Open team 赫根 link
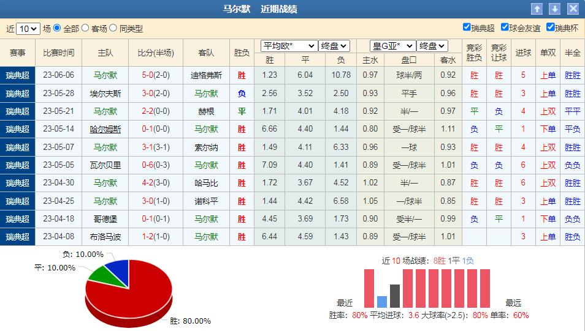 pos(206,111)
